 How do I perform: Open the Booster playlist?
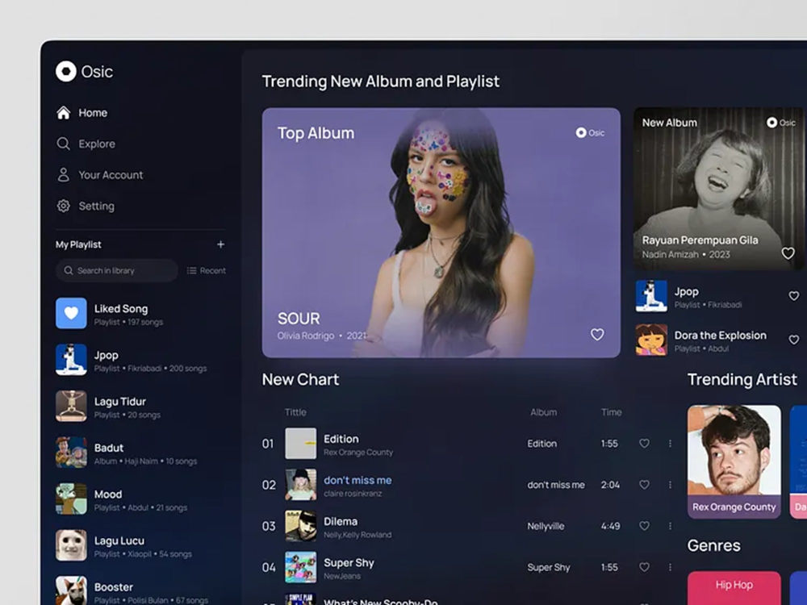140,590
